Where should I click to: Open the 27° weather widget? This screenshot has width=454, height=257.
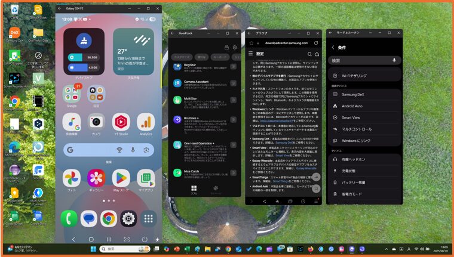point(133,51)
